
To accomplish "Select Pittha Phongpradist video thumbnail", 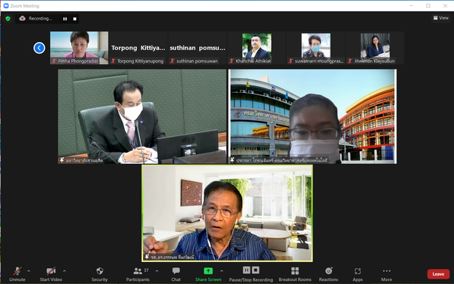I will click(x=79, y=48).
